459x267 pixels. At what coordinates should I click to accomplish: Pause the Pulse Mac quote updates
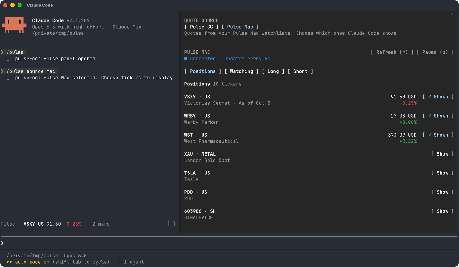coord(435,52)
